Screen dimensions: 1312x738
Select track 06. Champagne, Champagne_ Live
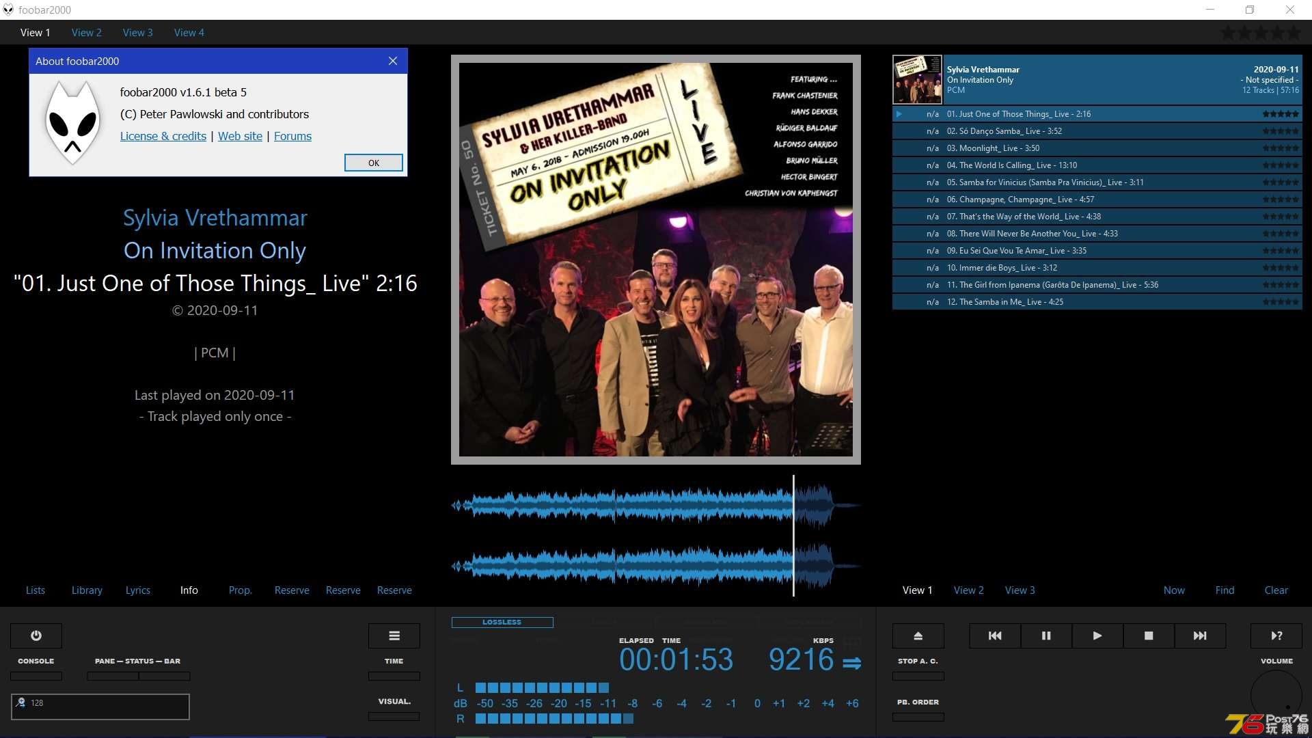[x=1097, y=200]
